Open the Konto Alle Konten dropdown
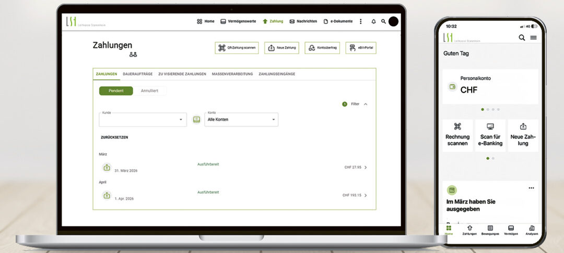The image size is (564, 253). 241,120
